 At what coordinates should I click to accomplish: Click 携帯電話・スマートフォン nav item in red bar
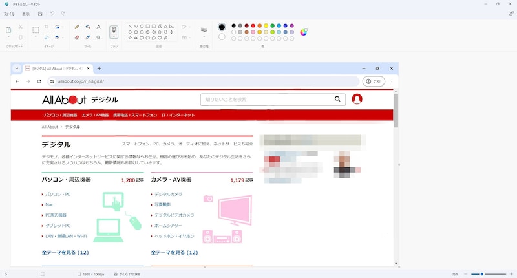135,115
